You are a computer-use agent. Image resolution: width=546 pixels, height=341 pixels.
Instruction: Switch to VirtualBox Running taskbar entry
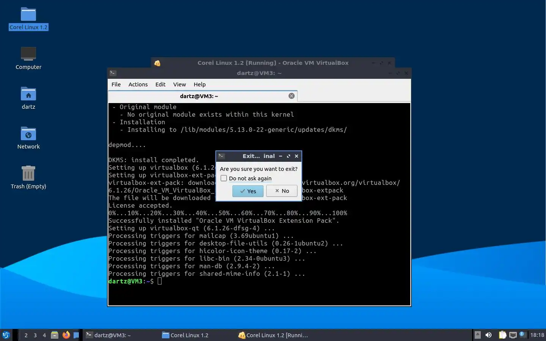274,335
